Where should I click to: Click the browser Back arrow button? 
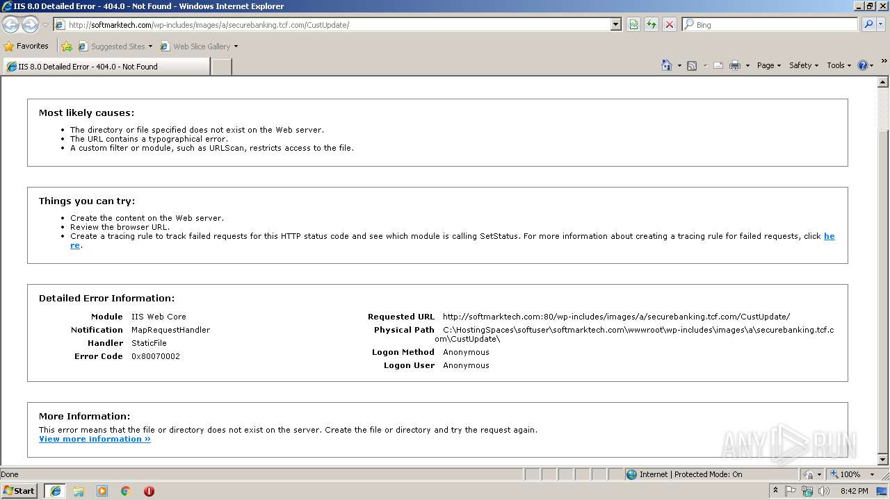pos(11,25)
